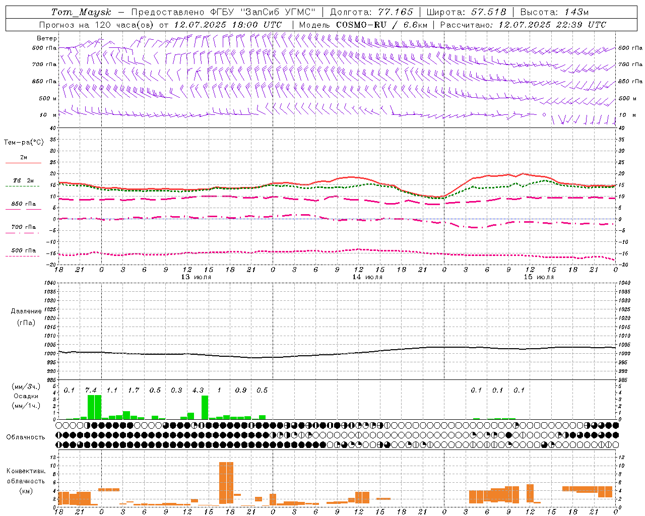
Task: Click the 1.7 precipitation total value
Action: coord(134,390)
